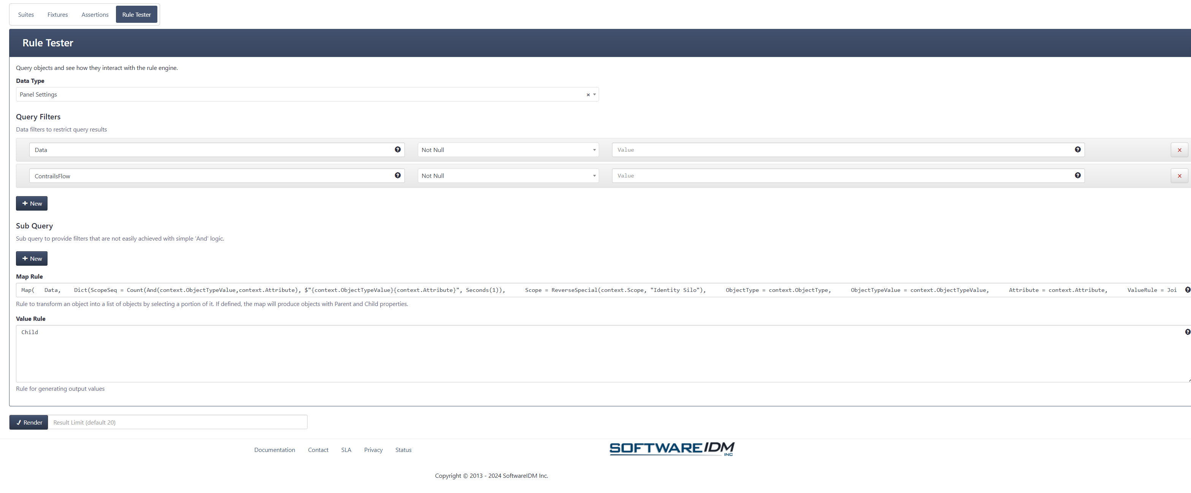This screenshot has height=493, width=1191.
Task: Add a new sub query
Action: [x=32, y=258]
